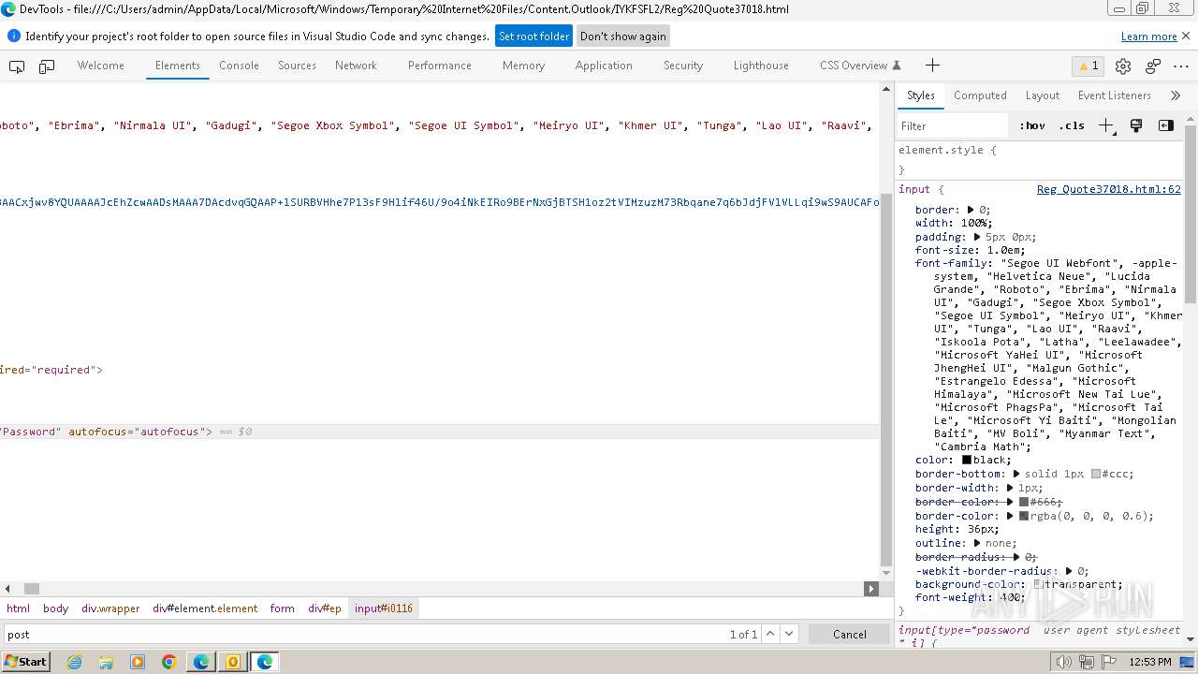Open File Explorer from taskbar
This screenshot has height=674, width=1198.
(106, 662)
